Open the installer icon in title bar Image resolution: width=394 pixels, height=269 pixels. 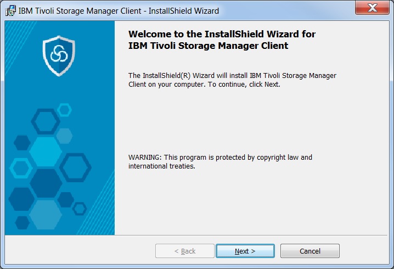(10, 11)
